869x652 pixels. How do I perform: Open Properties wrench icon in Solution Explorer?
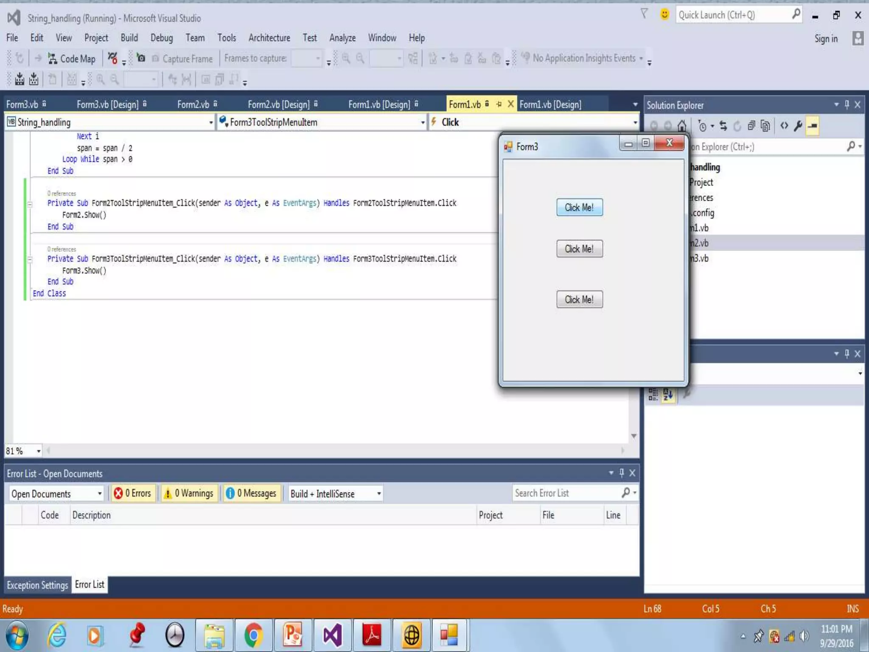click(798, 126)
